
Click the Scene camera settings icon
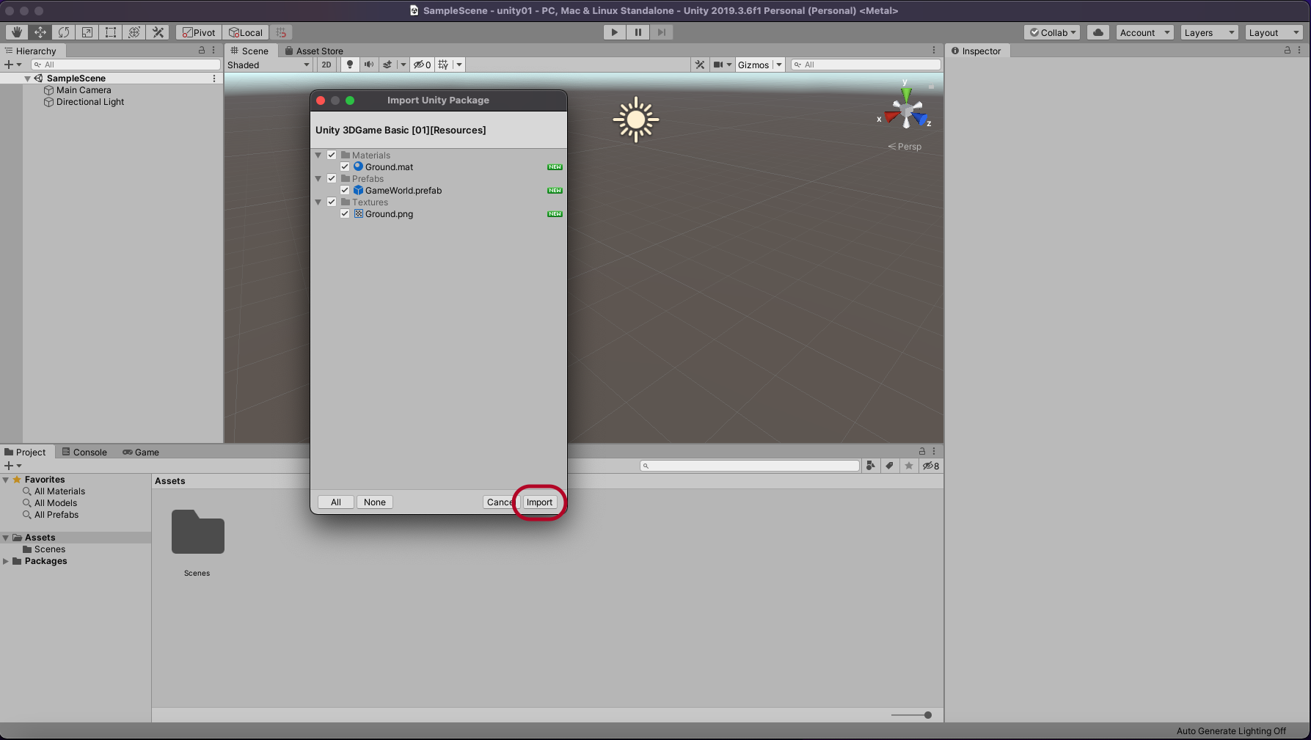719,65
